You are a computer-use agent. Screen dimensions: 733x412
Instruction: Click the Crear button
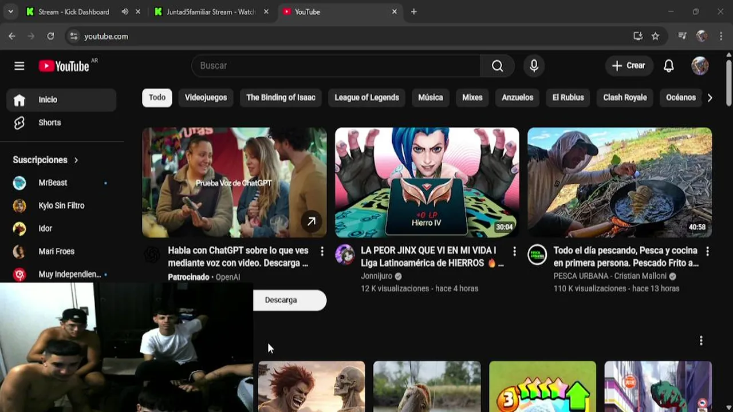(x=629, y=66)
